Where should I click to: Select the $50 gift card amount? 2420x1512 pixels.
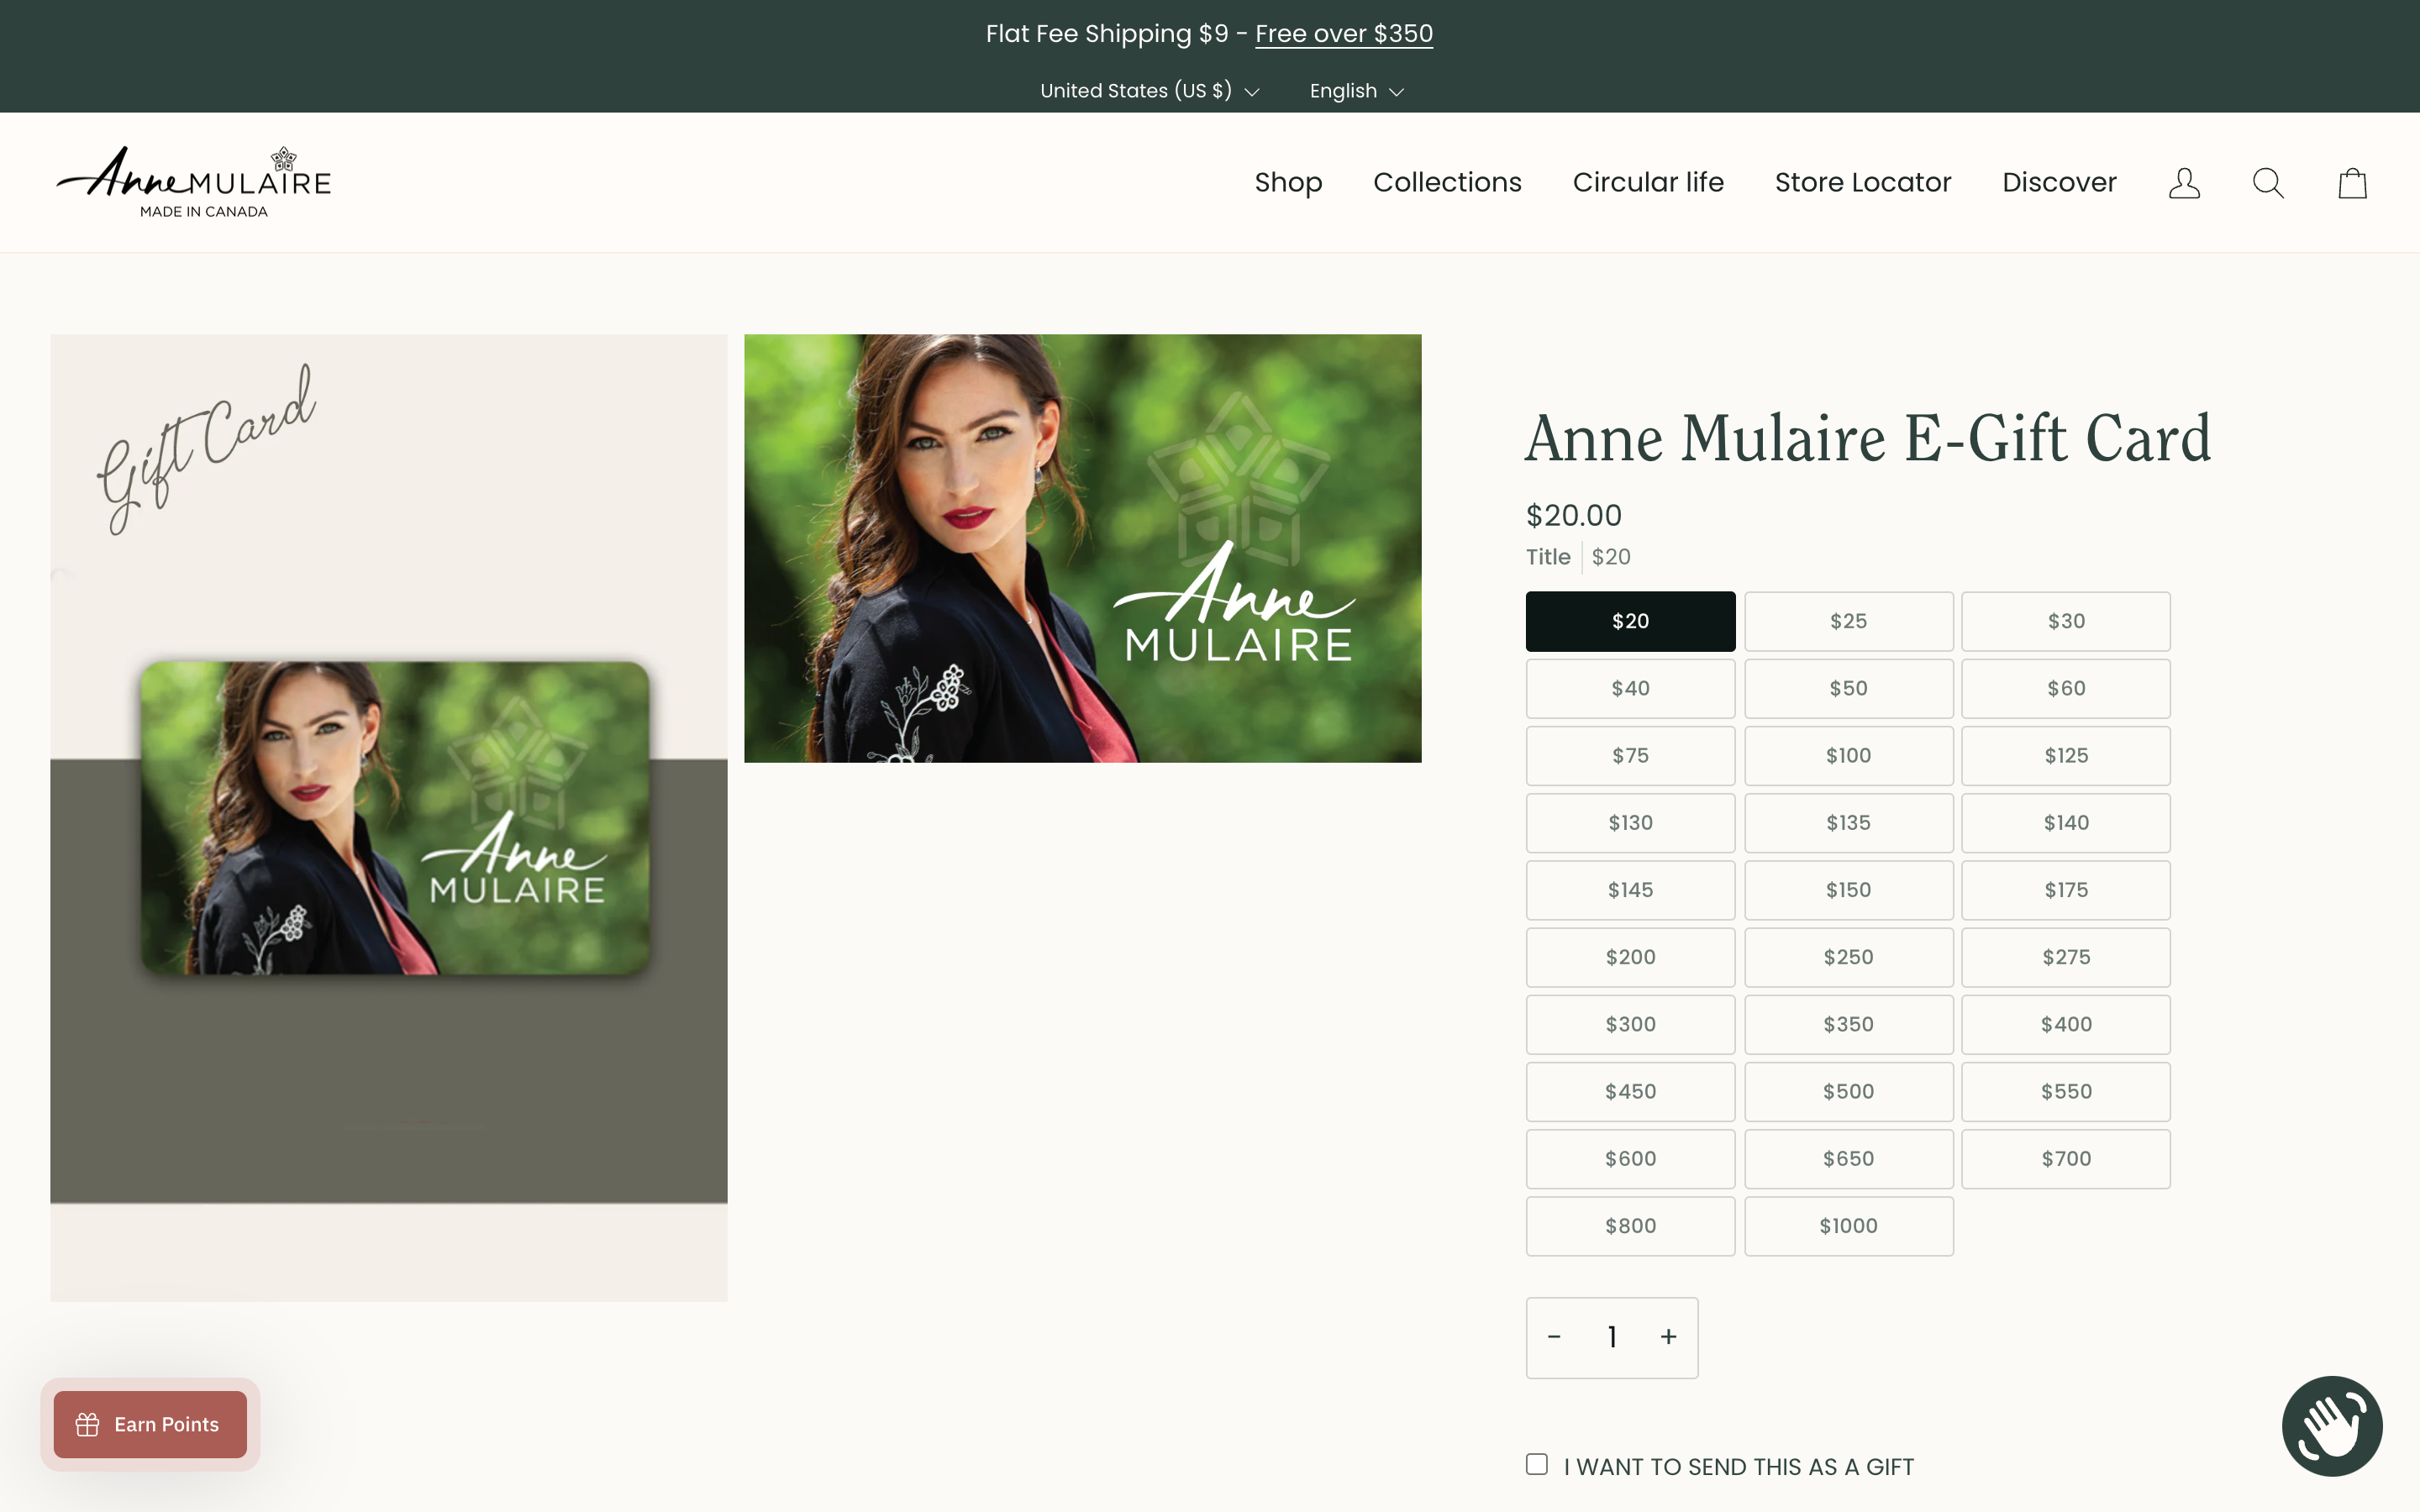pos(1848,688)
